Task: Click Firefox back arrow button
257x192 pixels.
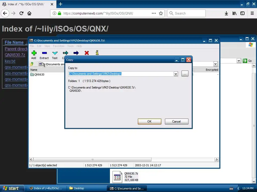Action: [x=5, y=13]
